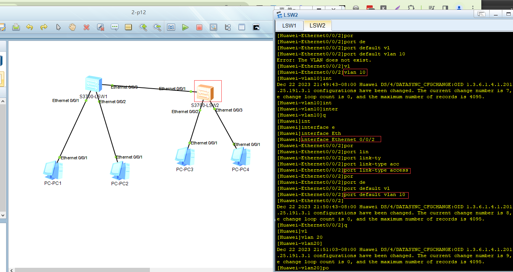Viewport: 513px width, 272px height.
Task: Click the gear extension icon in browser
Action: coord(356,8)
